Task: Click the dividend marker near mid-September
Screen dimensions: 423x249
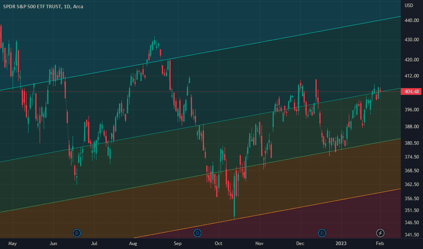Action: 197,233
